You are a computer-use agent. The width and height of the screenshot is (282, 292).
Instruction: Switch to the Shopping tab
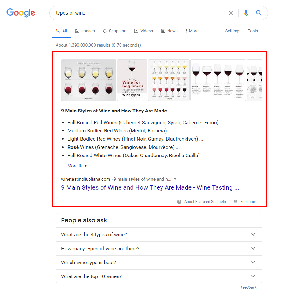(114, 31)
